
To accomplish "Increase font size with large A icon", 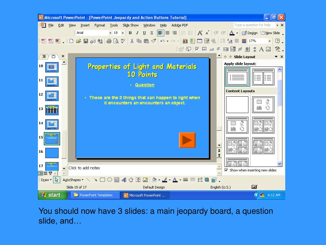I will (x=200, y=33).
